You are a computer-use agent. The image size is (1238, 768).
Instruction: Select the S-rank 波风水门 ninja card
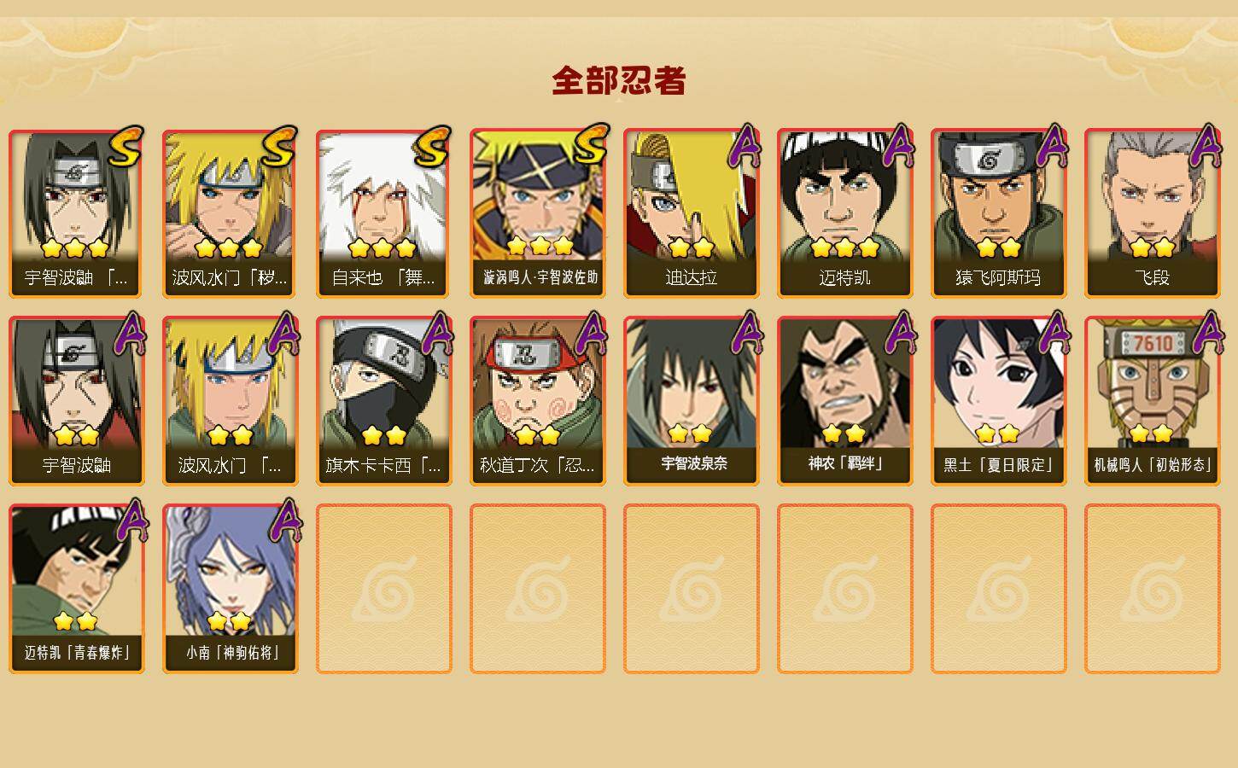click(x=231, y=213)
